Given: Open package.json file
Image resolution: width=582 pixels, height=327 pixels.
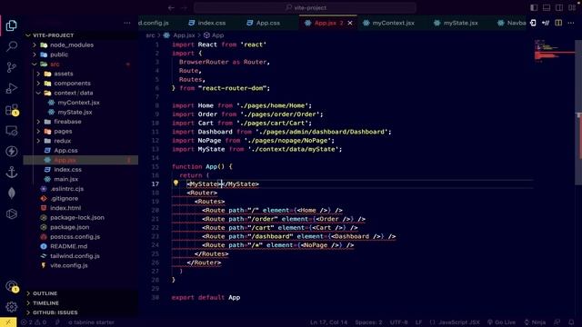Looking at the screenshot, I should tap(70, 227).
